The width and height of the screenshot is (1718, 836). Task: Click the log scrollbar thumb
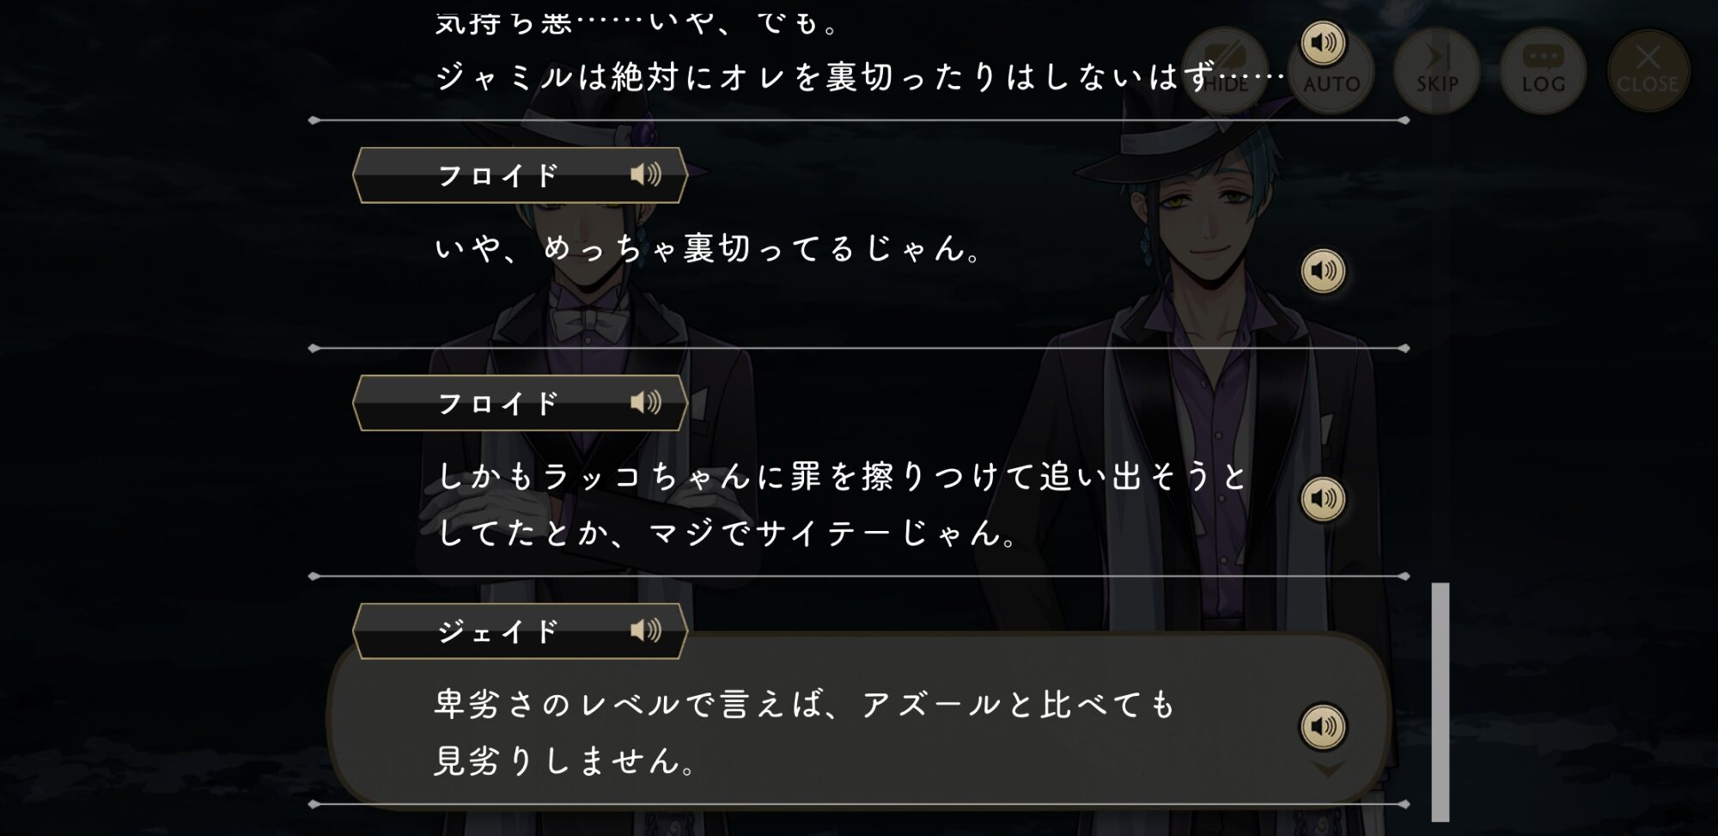(1441, 702)
